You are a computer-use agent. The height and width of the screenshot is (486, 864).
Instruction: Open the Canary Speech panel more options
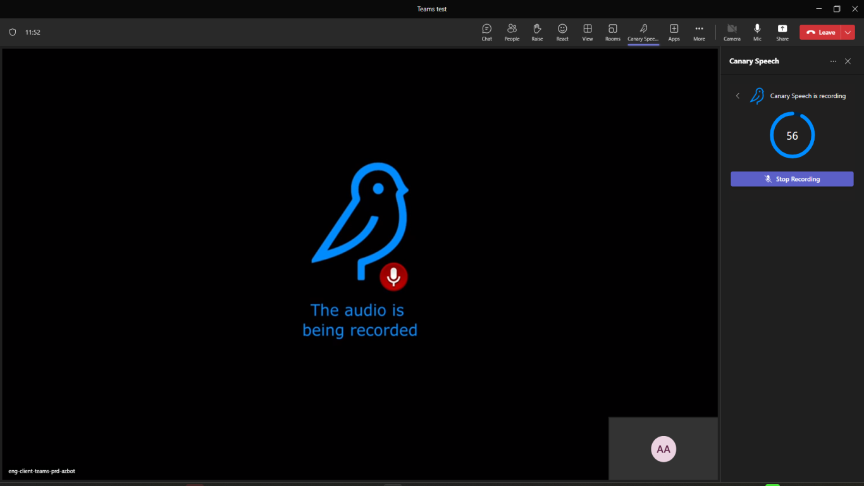[833, 61]
